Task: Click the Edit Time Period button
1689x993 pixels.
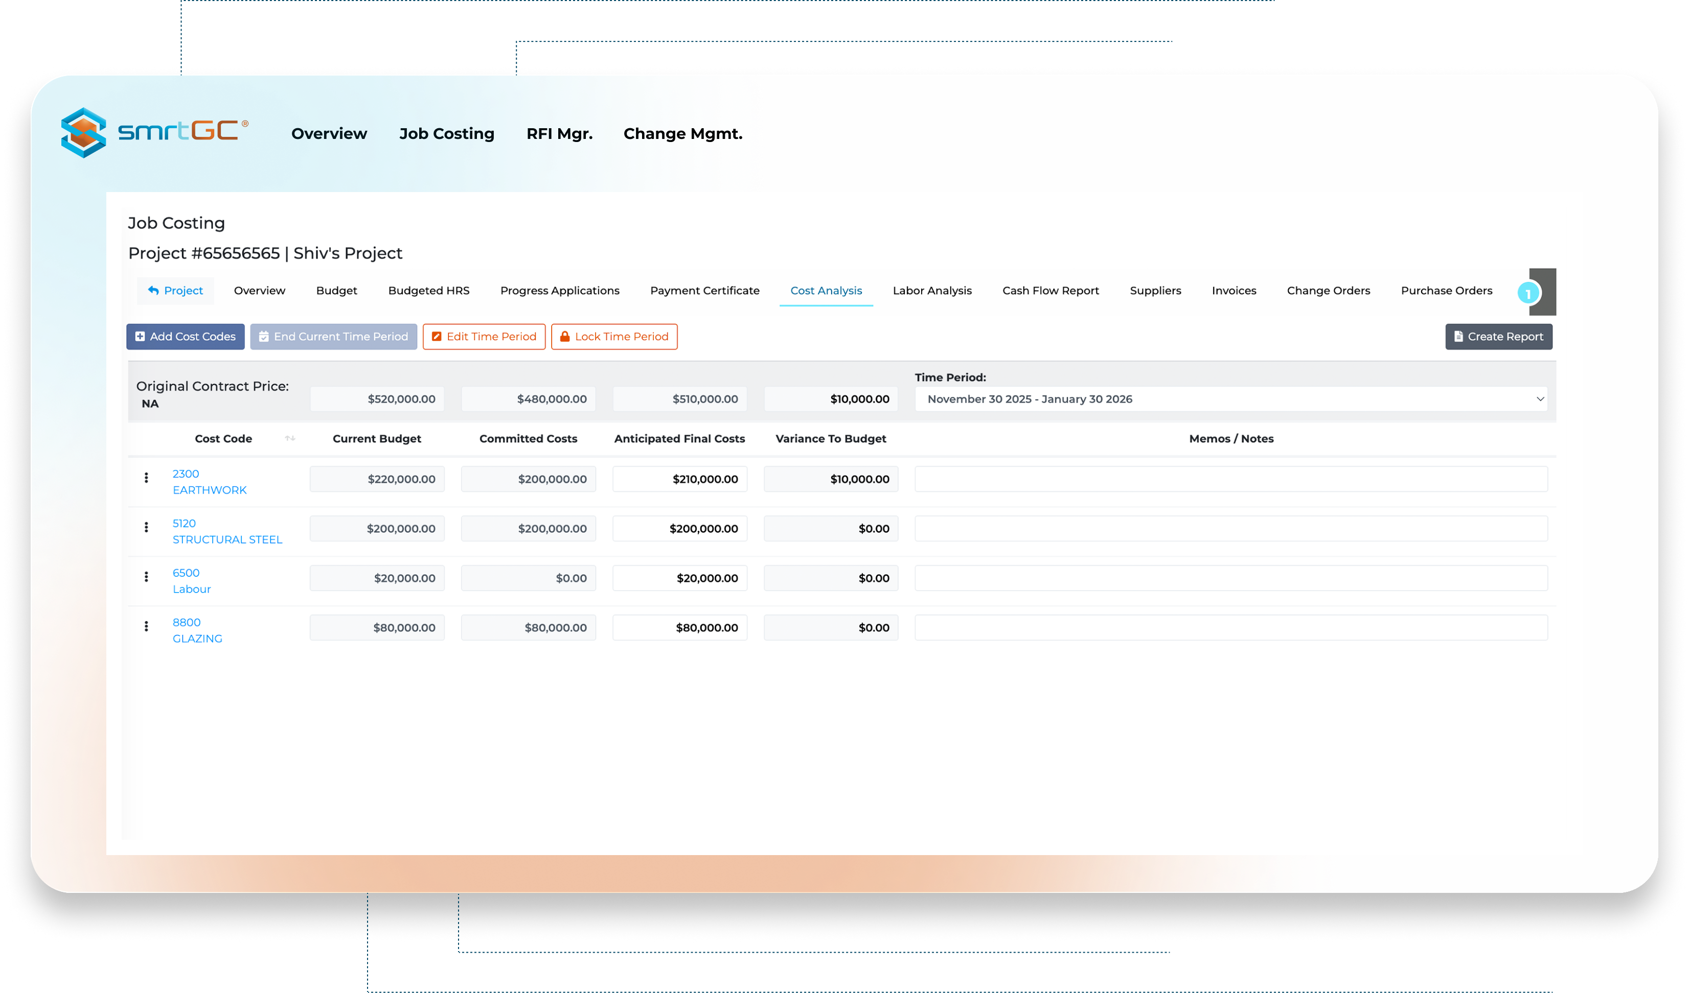Action: coord(484,337)
